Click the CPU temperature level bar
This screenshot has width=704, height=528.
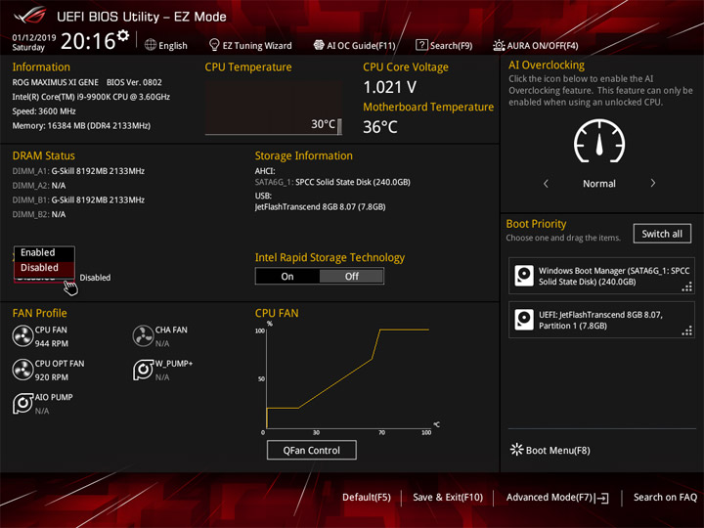point(339,126)
